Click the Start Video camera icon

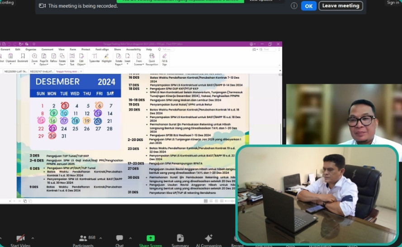coord(20,238)
